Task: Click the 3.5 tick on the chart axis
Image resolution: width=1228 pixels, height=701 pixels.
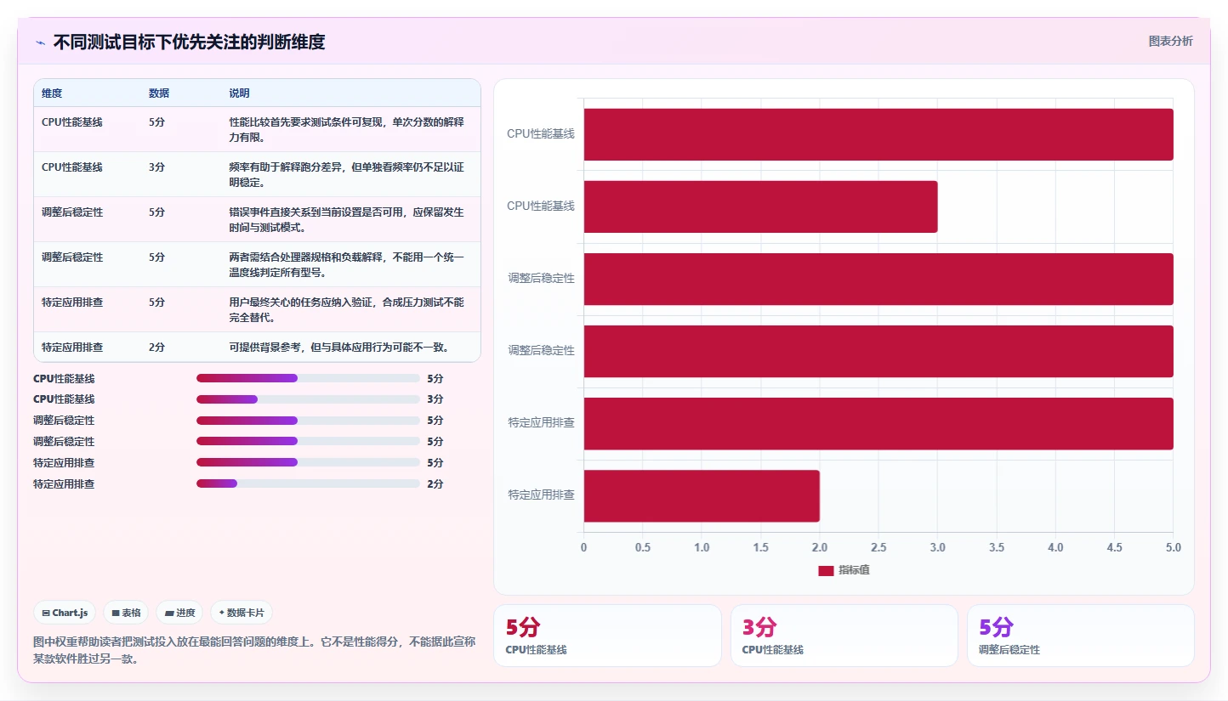Action: pyautogui.click(x=997, y=548)
